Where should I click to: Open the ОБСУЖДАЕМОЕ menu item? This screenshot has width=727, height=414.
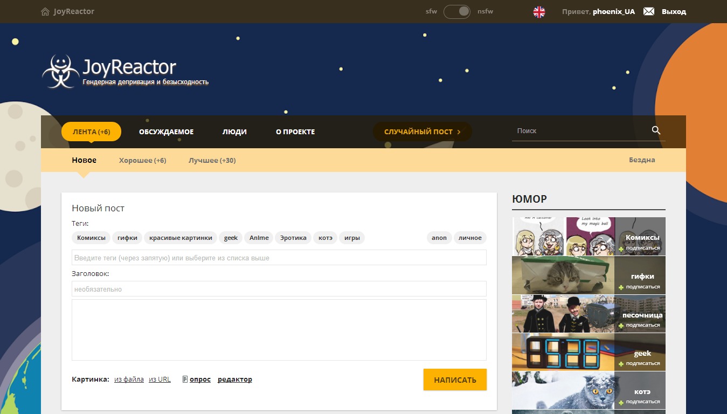(x=167, y=132)
